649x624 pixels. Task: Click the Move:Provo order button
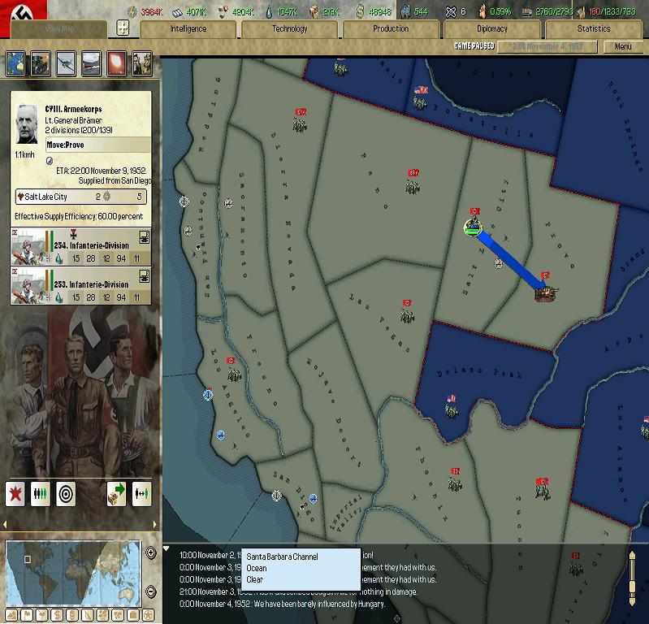(98, 145)
